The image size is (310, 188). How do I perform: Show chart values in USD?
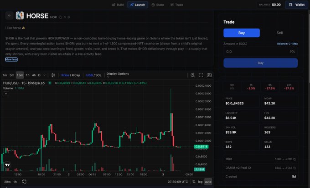click(89, 75)
